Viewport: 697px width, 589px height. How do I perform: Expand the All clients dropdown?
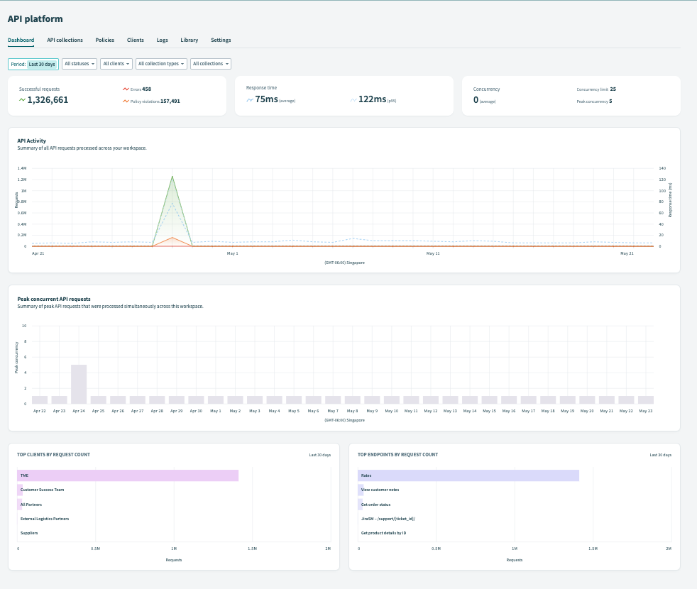(116, 64)
